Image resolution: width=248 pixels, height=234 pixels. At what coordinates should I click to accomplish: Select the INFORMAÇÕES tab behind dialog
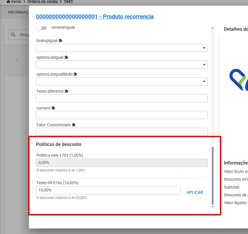pos(19,12)
